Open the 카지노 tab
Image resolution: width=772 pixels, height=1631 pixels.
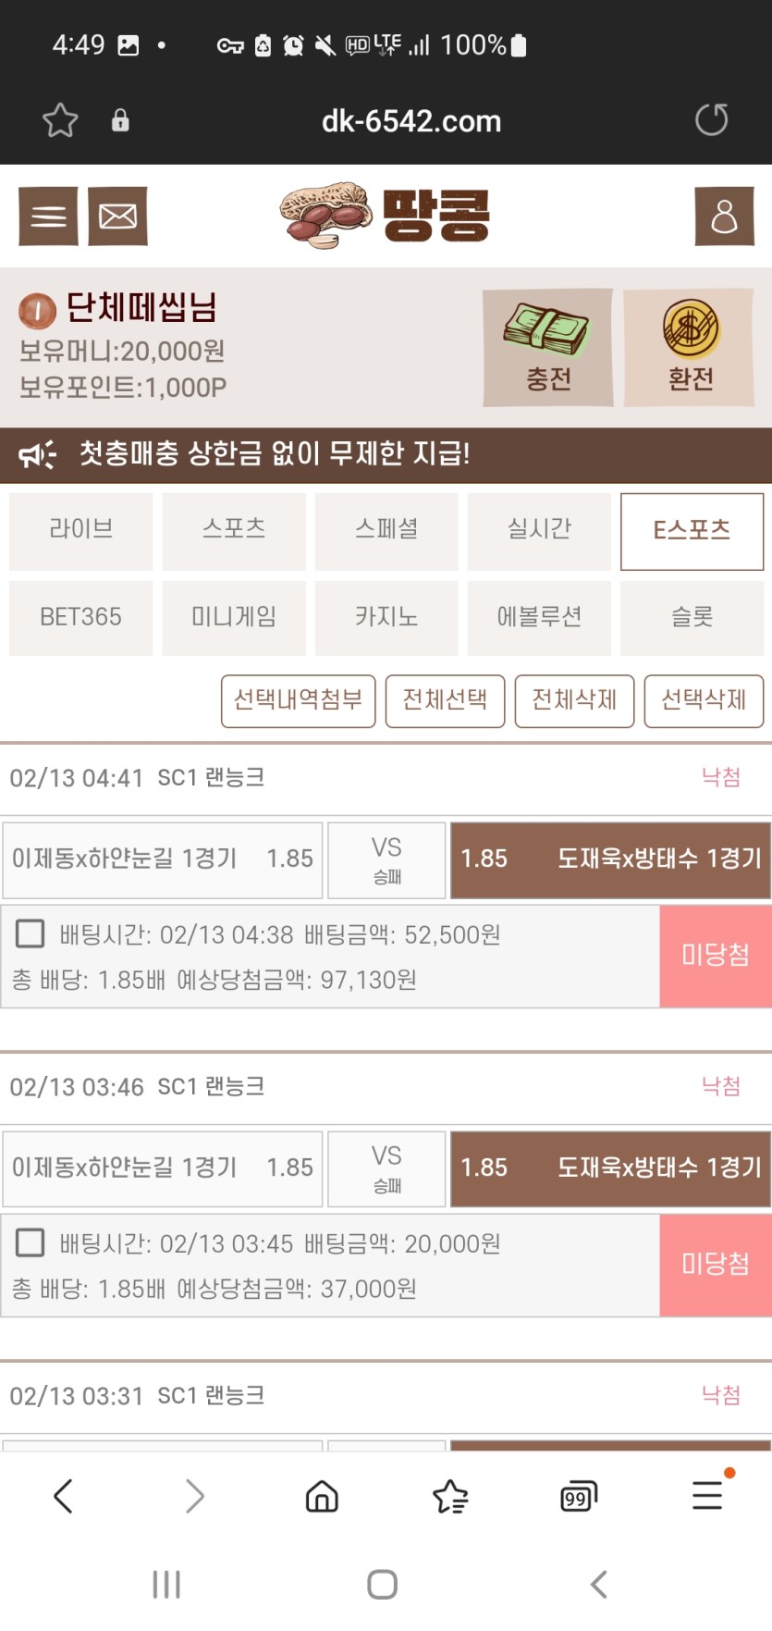[386, 618]
